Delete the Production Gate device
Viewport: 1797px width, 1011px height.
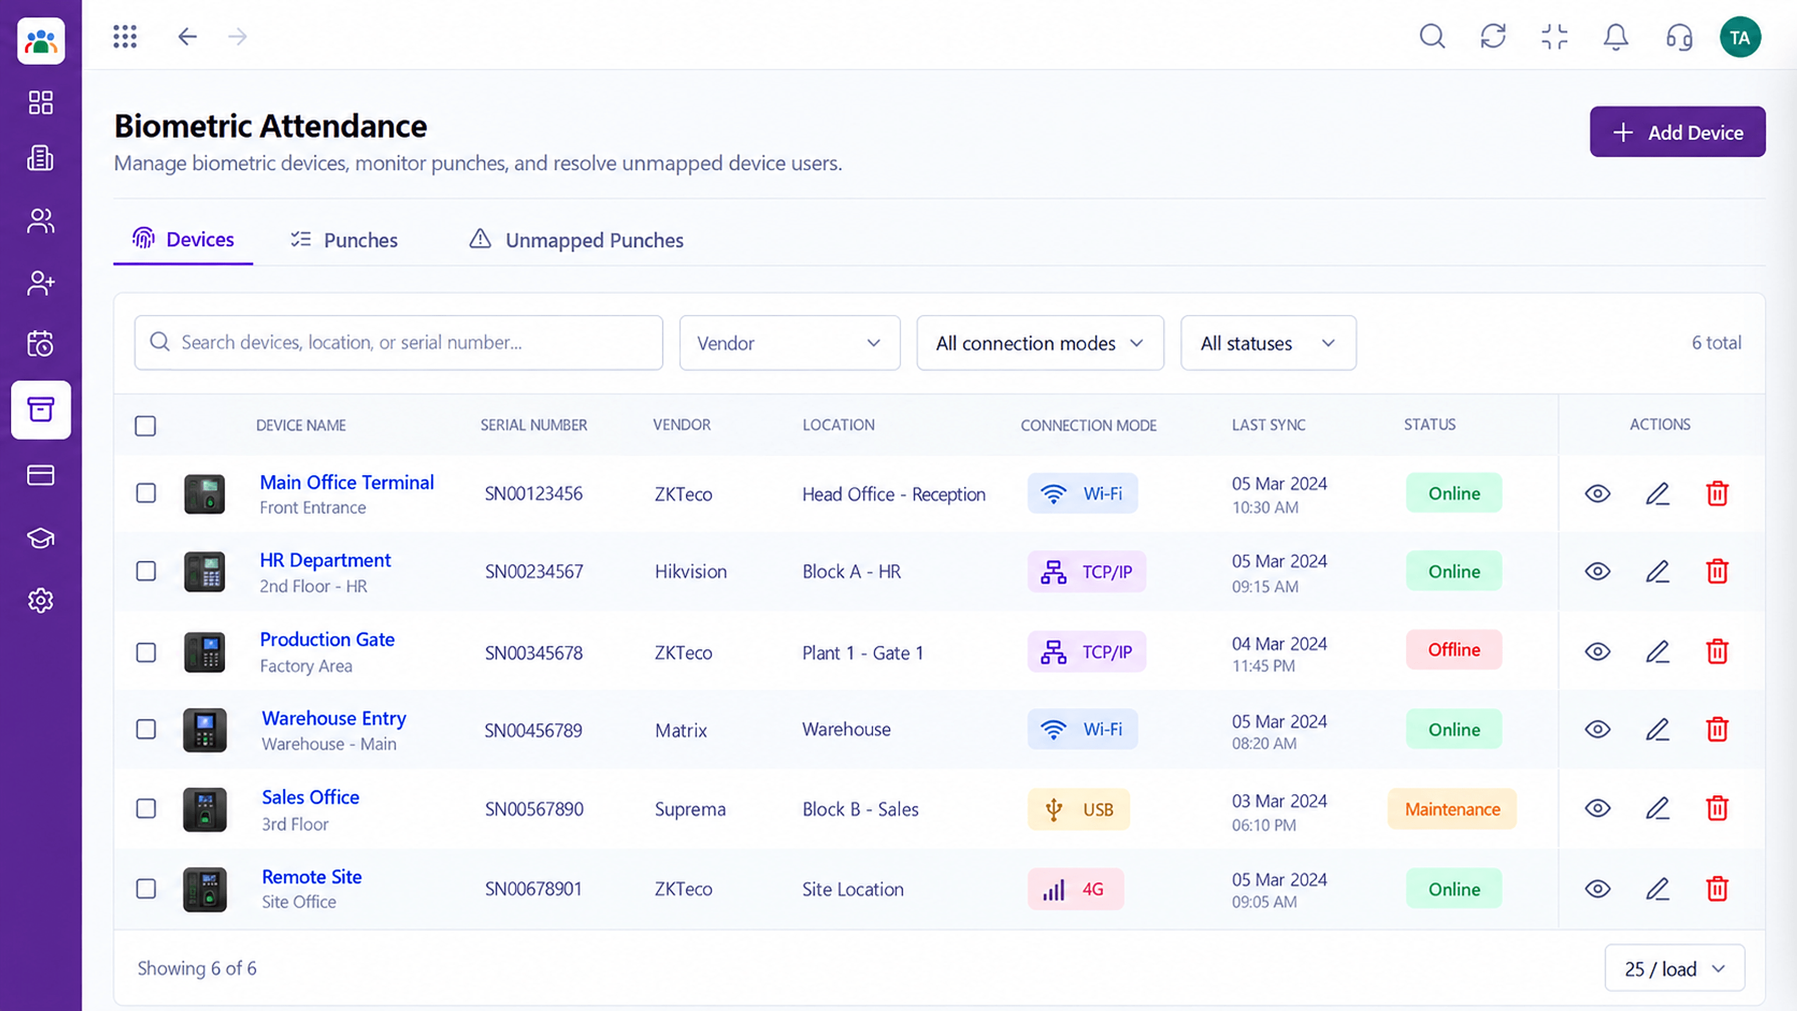tap(1717, 652)
